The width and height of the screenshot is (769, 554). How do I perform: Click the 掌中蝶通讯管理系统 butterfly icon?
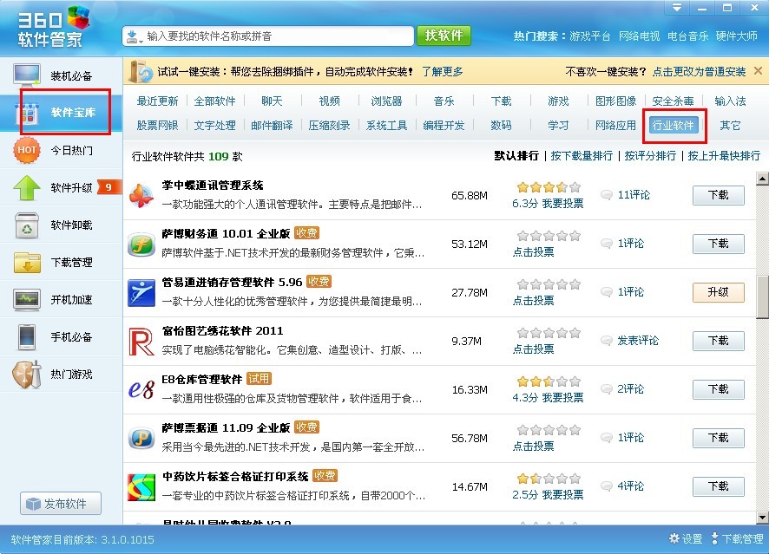[x=141, y=195]
